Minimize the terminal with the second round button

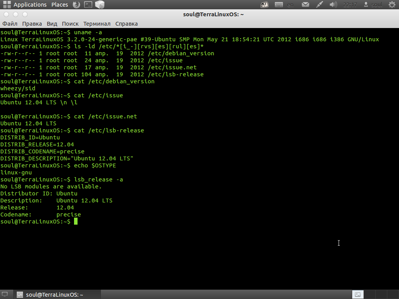(16, 14)
